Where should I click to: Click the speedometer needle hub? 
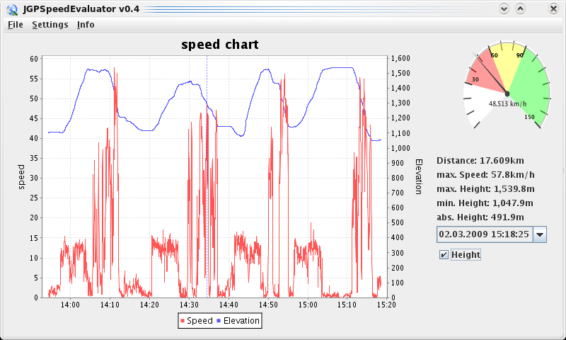point(507,93)
